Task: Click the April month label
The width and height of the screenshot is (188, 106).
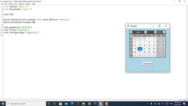Action: coord(138,32)
